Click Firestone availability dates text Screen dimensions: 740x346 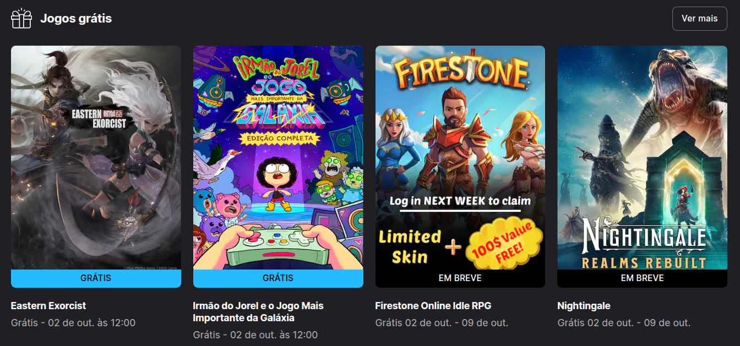[442, 323]
